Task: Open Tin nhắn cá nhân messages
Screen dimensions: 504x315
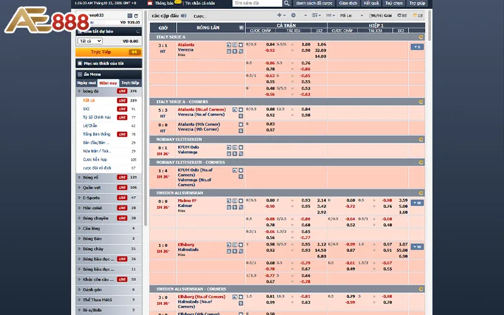Action: point(200,3)
